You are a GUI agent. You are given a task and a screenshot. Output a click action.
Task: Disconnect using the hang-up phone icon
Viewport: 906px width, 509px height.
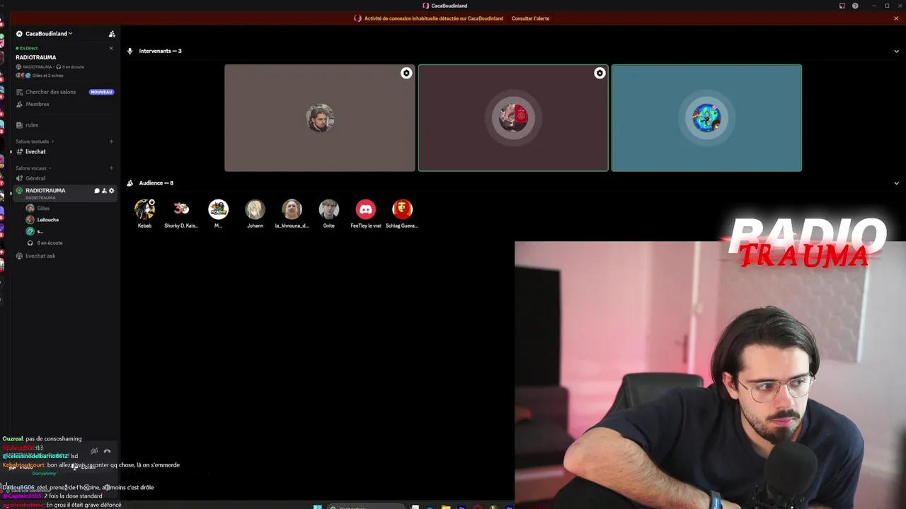click(107, 451)
